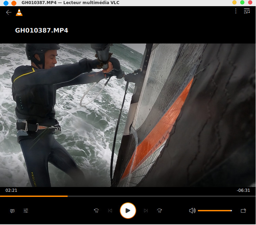
Task: Click the 02:21 elapsed time label
Action: [11, 190]
